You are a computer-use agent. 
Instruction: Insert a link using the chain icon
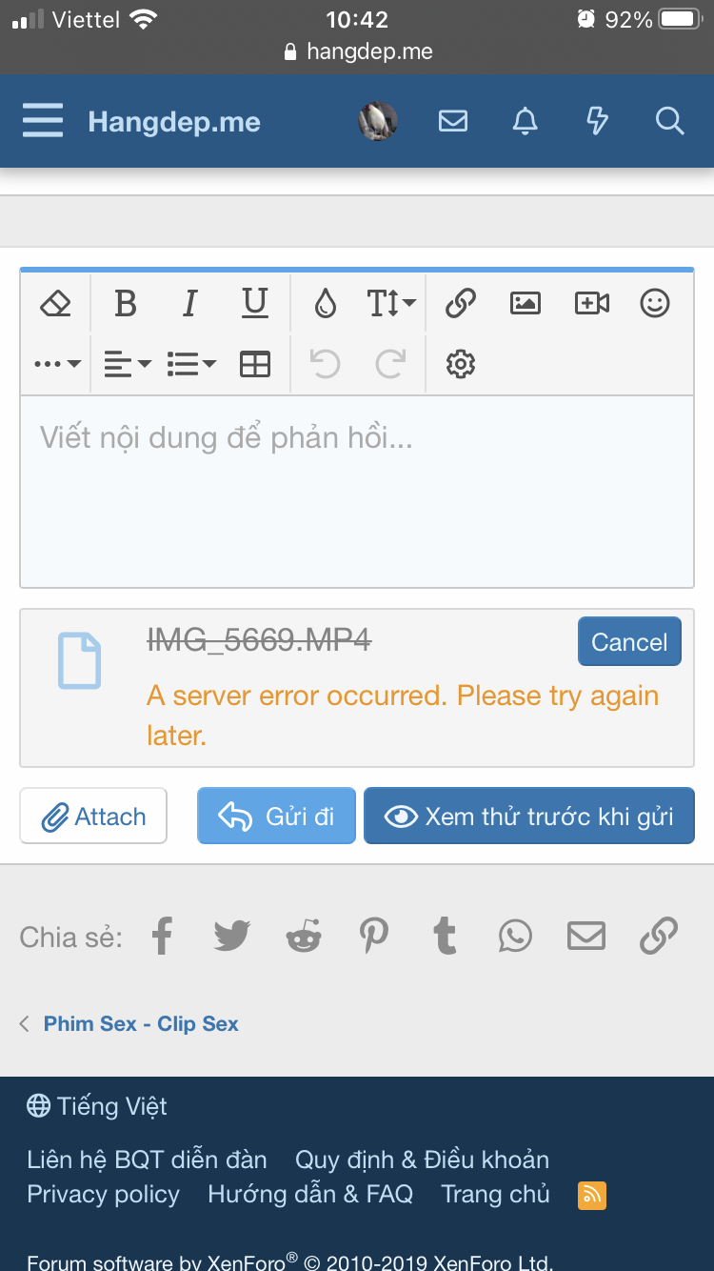[x=461, y=304]
